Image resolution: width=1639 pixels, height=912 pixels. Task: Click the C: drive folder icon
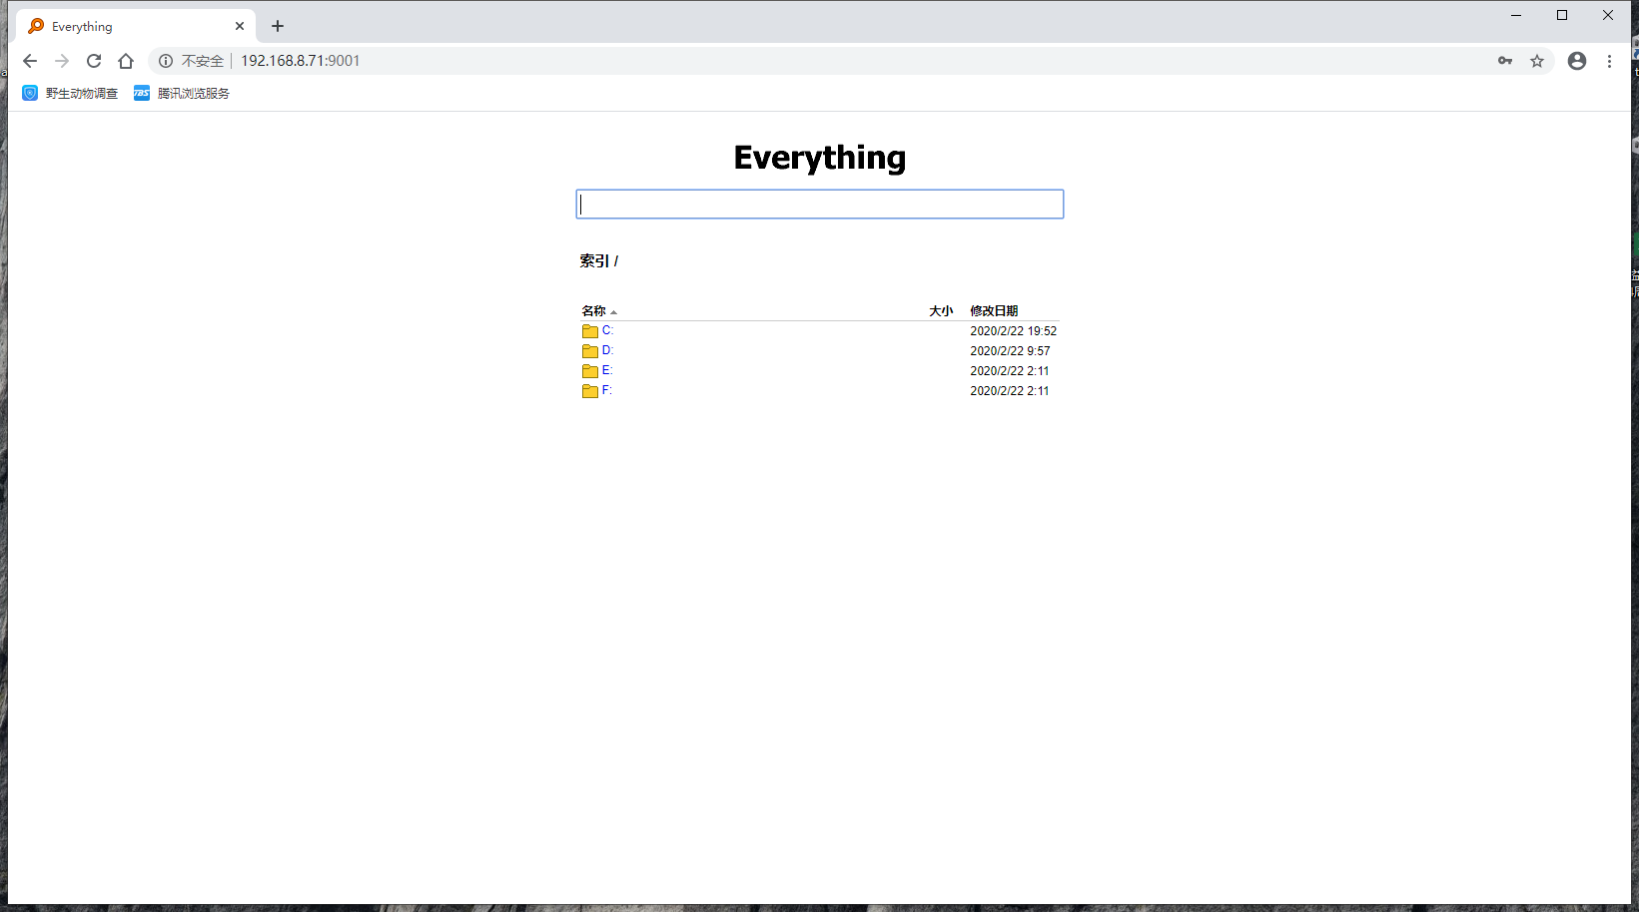pyautogui.click(x=590, y=331)
